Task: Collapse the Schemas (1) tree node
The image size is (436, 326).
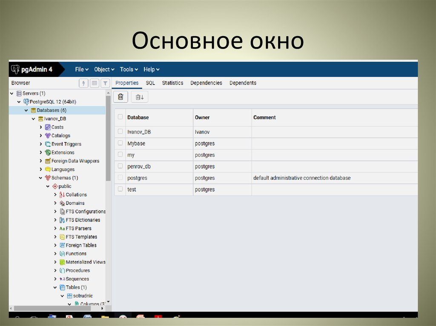Action: (41, 178)
